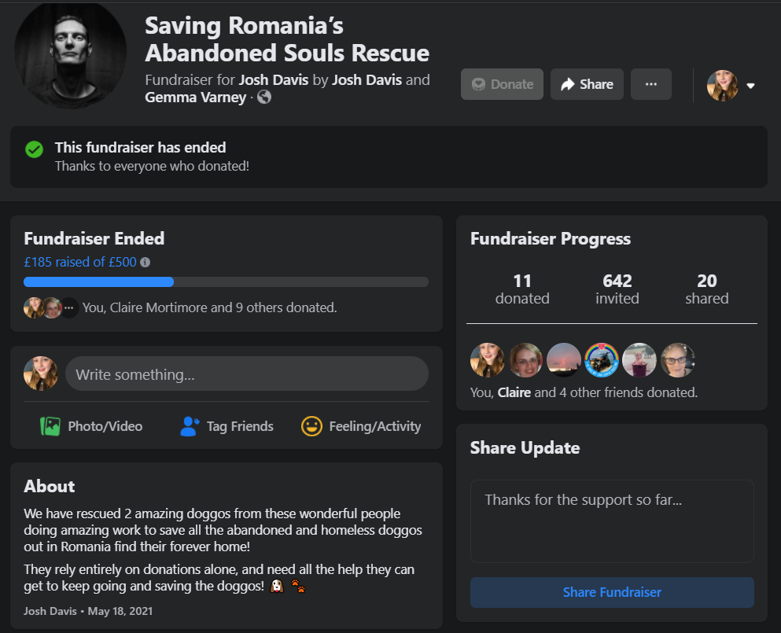Click the blue fundraiser progress bar
Viewport: 781px width, 633px height.
99,282
